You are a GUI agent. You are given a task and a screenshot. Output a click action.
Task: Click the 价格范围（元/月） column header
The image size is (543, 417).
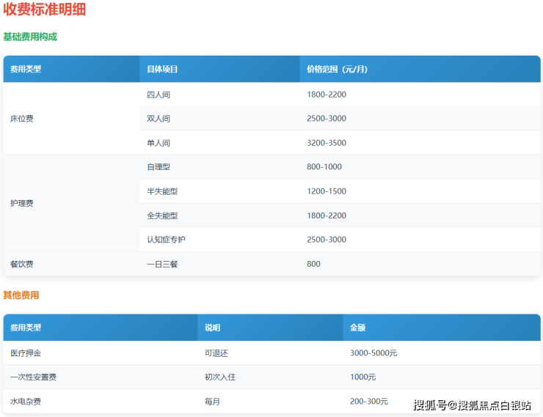tap(337, 70)
